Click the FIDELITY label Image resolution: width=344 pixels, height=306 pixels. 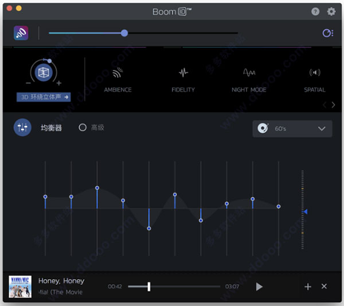[183, 89]
